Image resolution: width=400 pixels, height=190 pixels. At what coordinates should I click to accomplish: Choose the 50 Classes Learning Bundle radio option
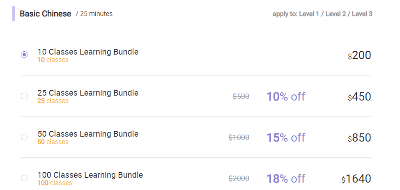click(x=24, y=137)
